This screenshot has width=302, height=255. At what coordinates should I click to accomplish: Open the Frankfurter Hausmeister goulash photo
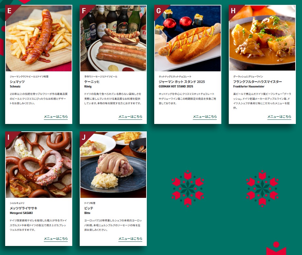click(262, 38)
